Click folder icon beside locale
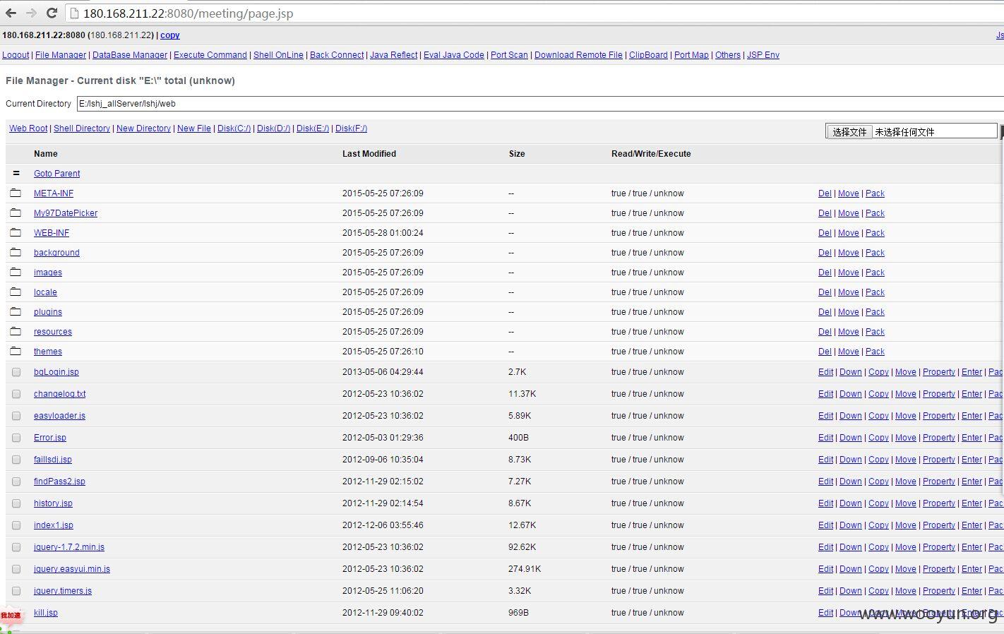 [x=16, y=292]
